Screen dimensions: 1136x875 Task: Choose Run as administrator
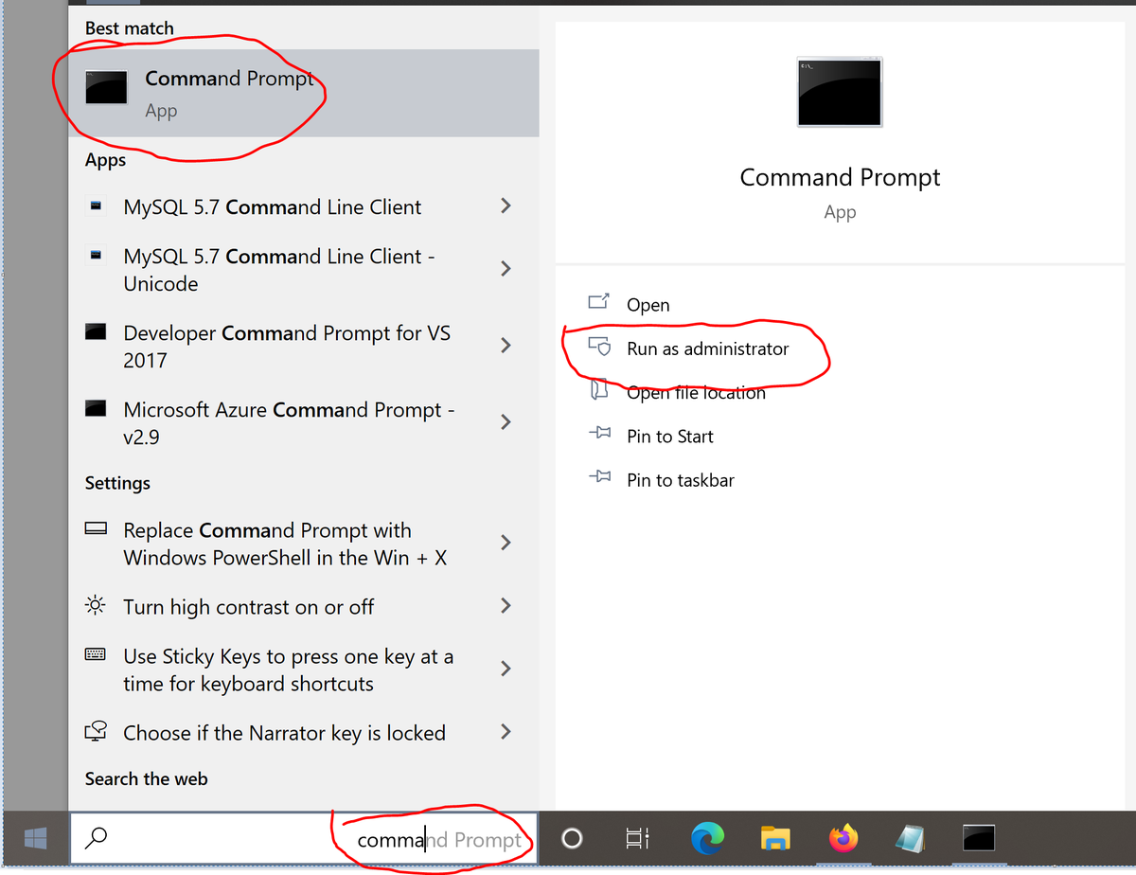point(708,348)
